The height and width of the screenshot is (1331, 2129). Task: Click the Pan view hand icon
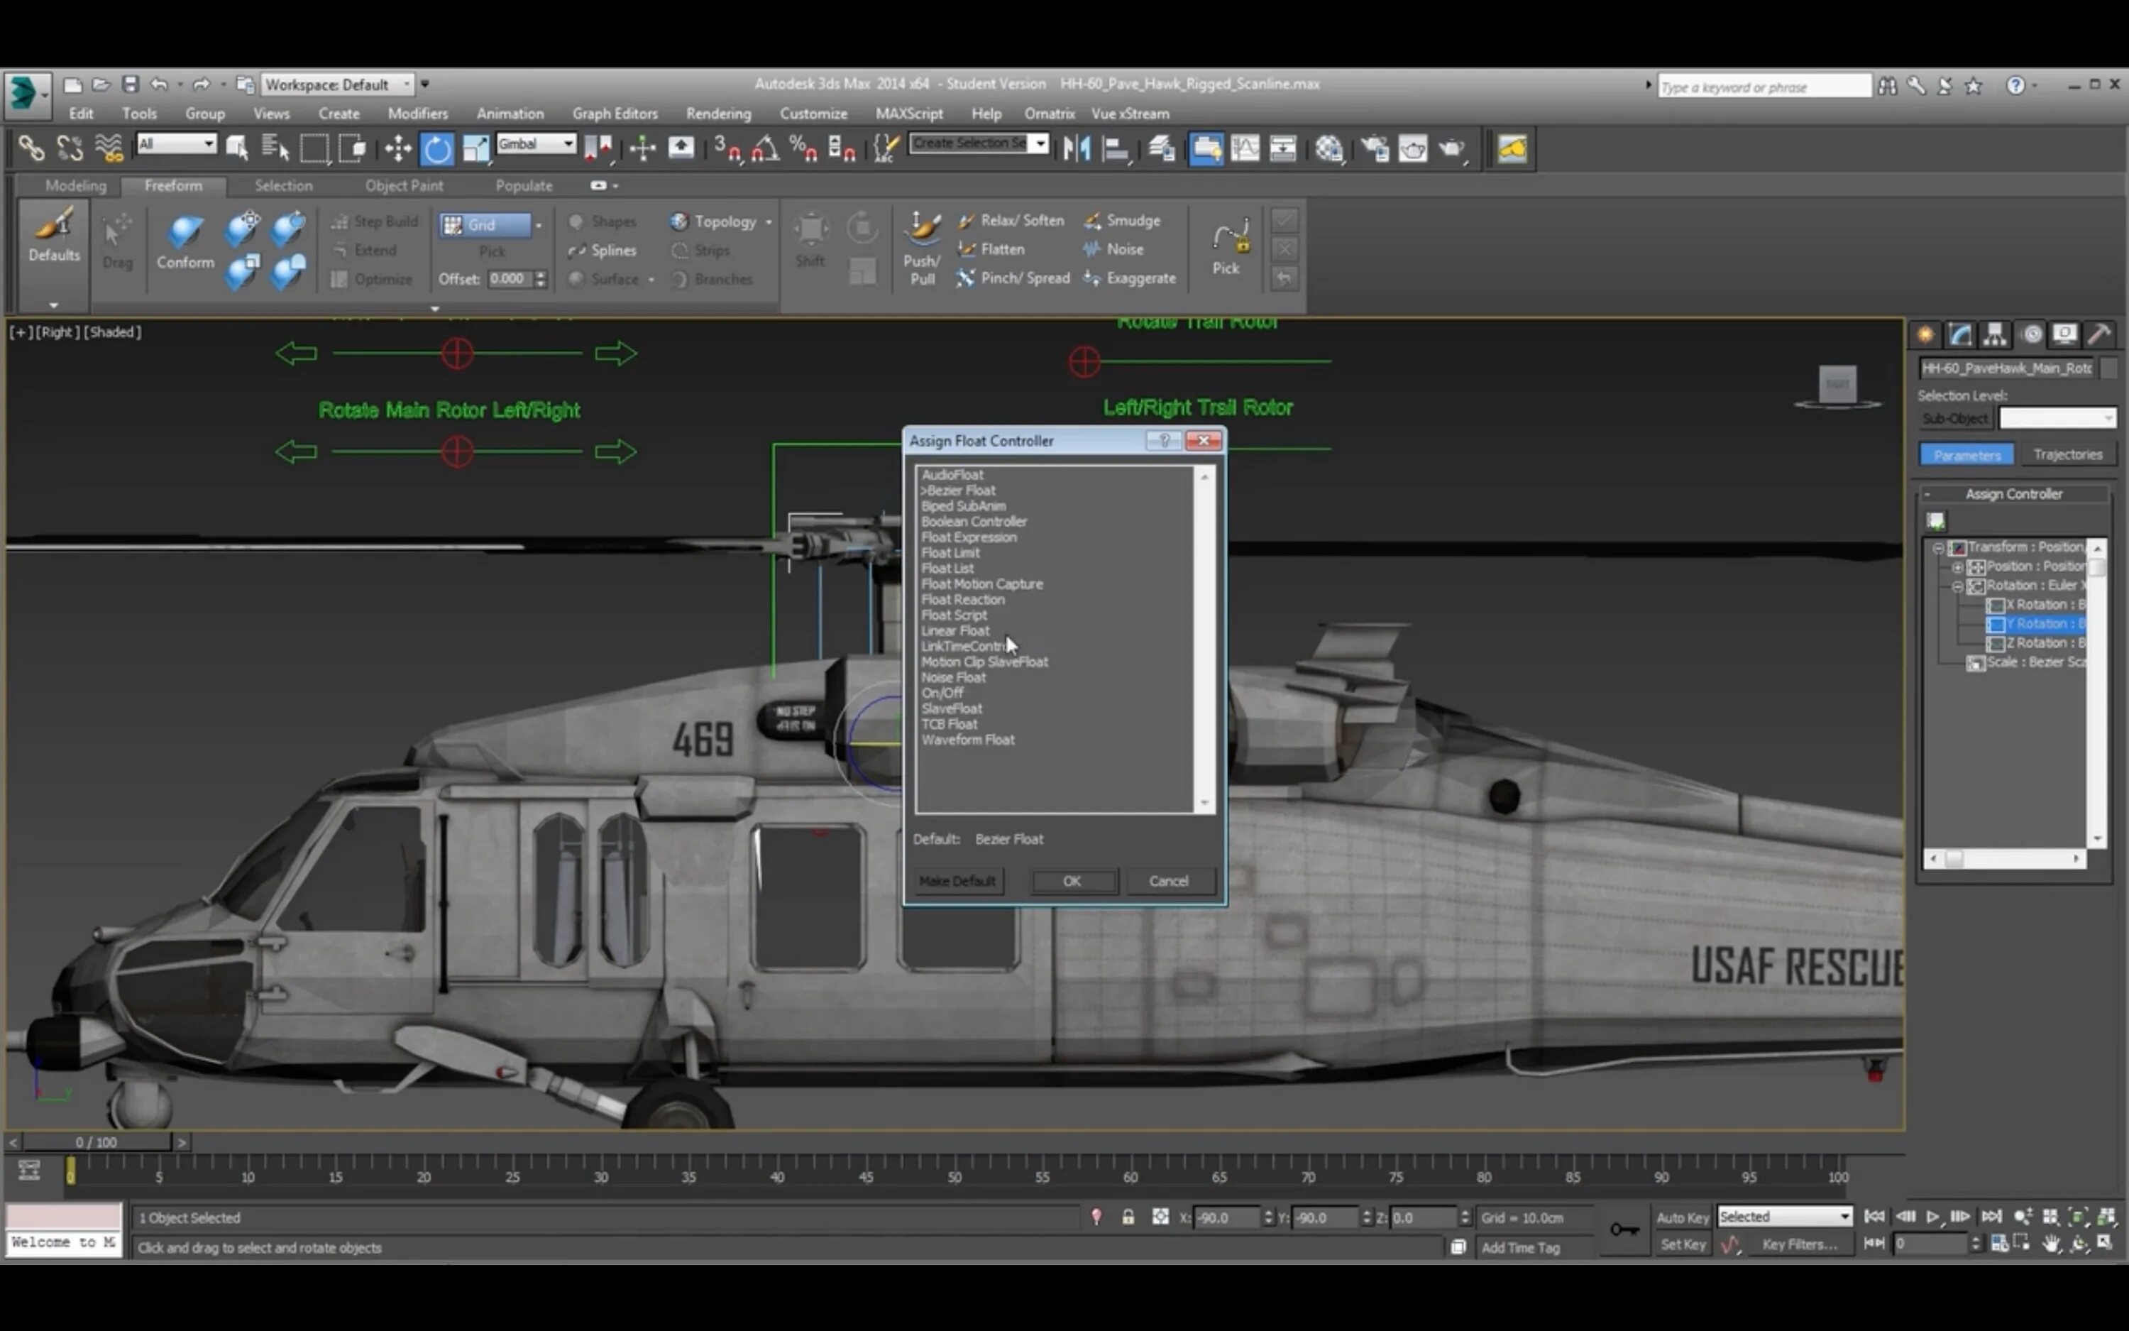point(2051,1244)
